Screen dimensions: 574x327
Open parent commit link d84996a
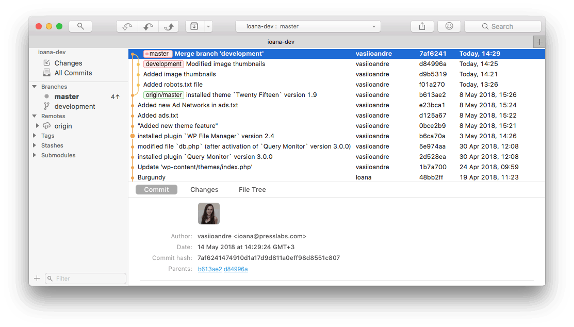pos(236,269)
